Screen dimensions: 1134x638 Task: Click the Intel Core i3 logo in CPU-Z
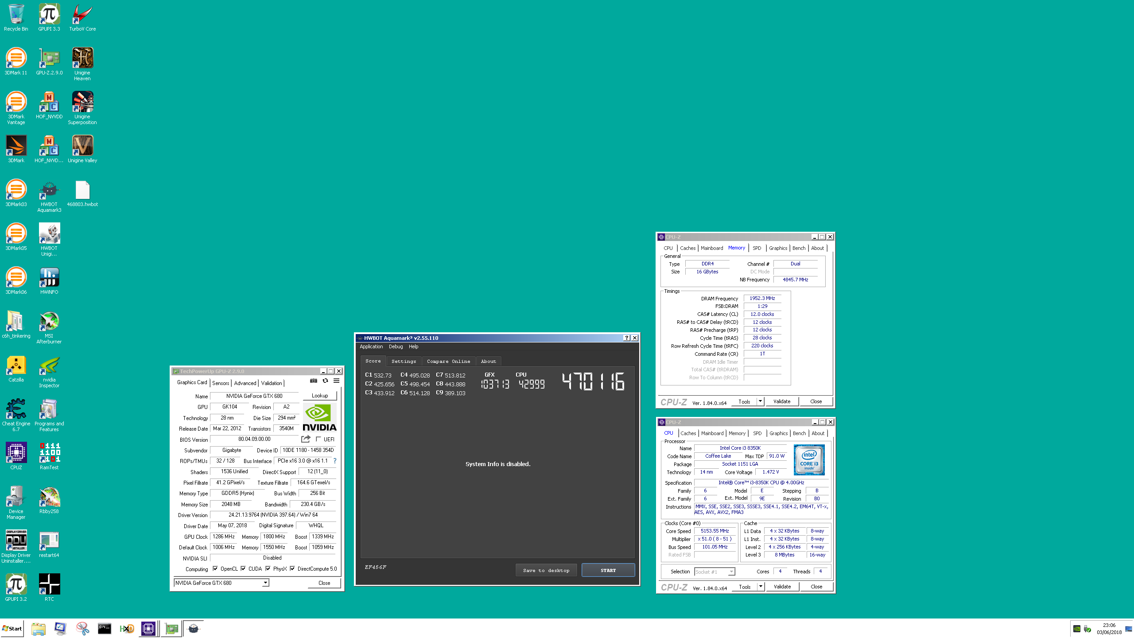[x=809, y=460]
